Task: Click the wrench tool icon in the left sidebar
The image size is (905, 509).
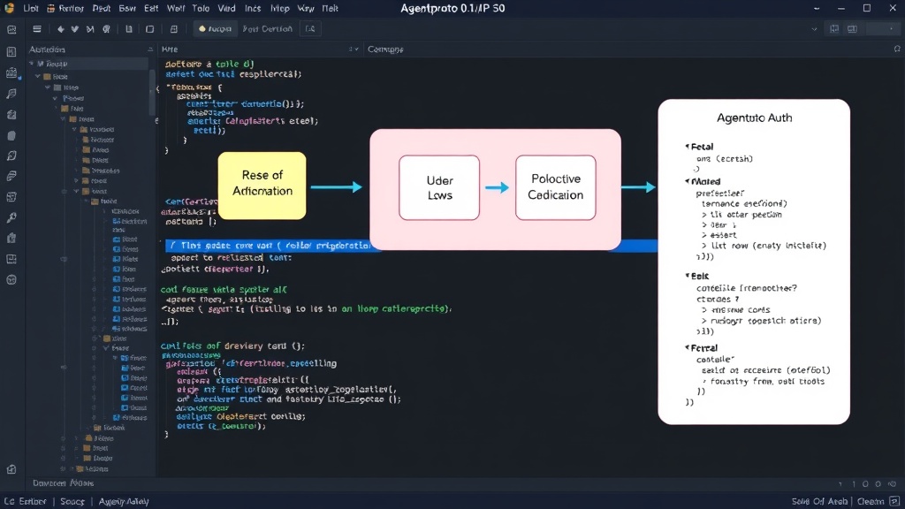Action: coord(11,217)
